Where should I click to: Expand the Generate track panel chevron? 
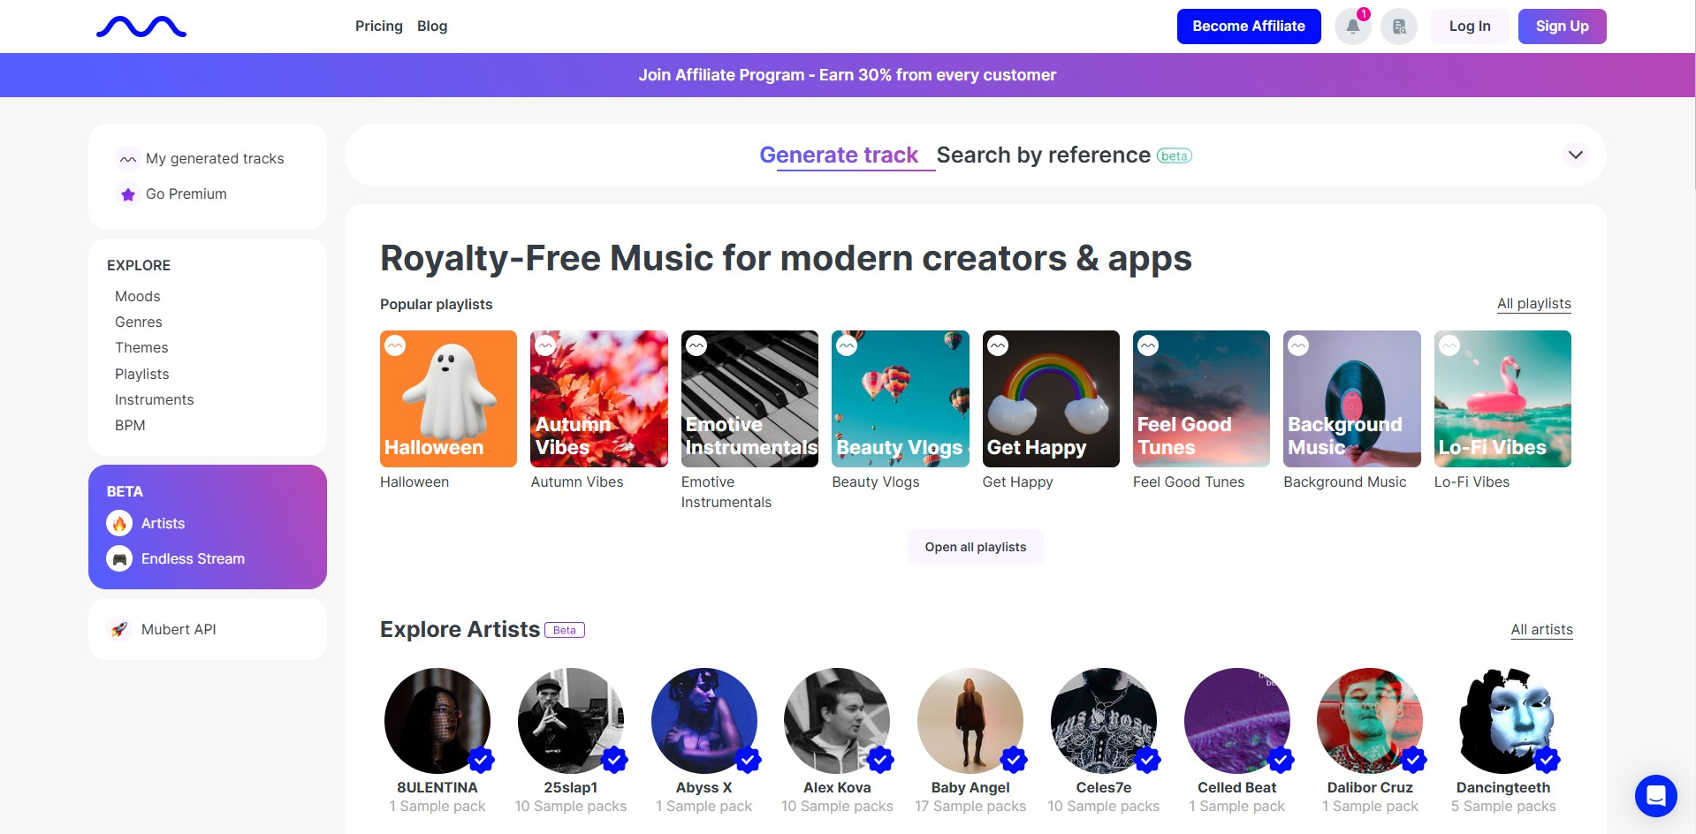[x=1575, y=155]
